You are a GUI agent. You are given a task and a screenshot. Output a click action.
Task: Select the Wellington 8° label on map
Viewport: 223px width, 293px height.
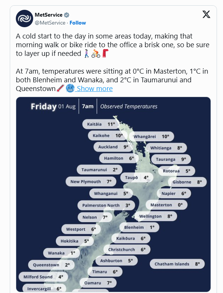click(x=156, y=216)
